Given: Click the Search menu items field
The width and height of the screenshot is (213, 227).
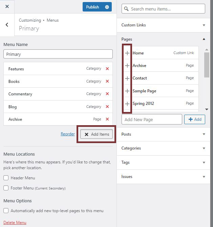Looking at the screenshot, I should pos(163,9).
